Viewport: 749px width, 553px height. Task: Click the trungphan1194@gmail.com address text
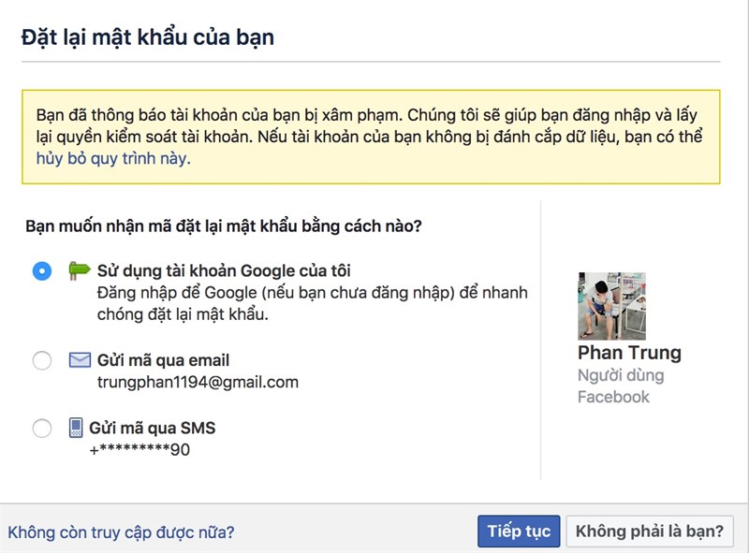click(198, 382)
